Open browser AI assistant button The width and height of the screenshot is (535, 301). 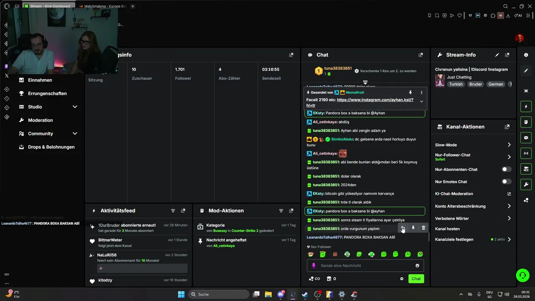[518, 15]
